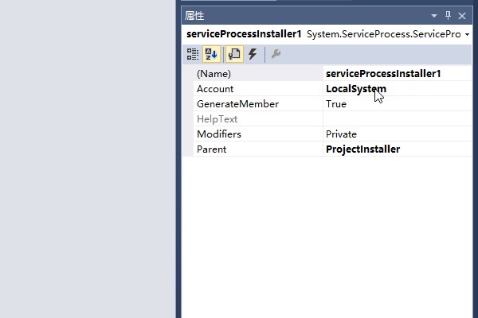
Task: Toggle Auto Hide pin on the 属性 panel
Action: pos(448,15)
